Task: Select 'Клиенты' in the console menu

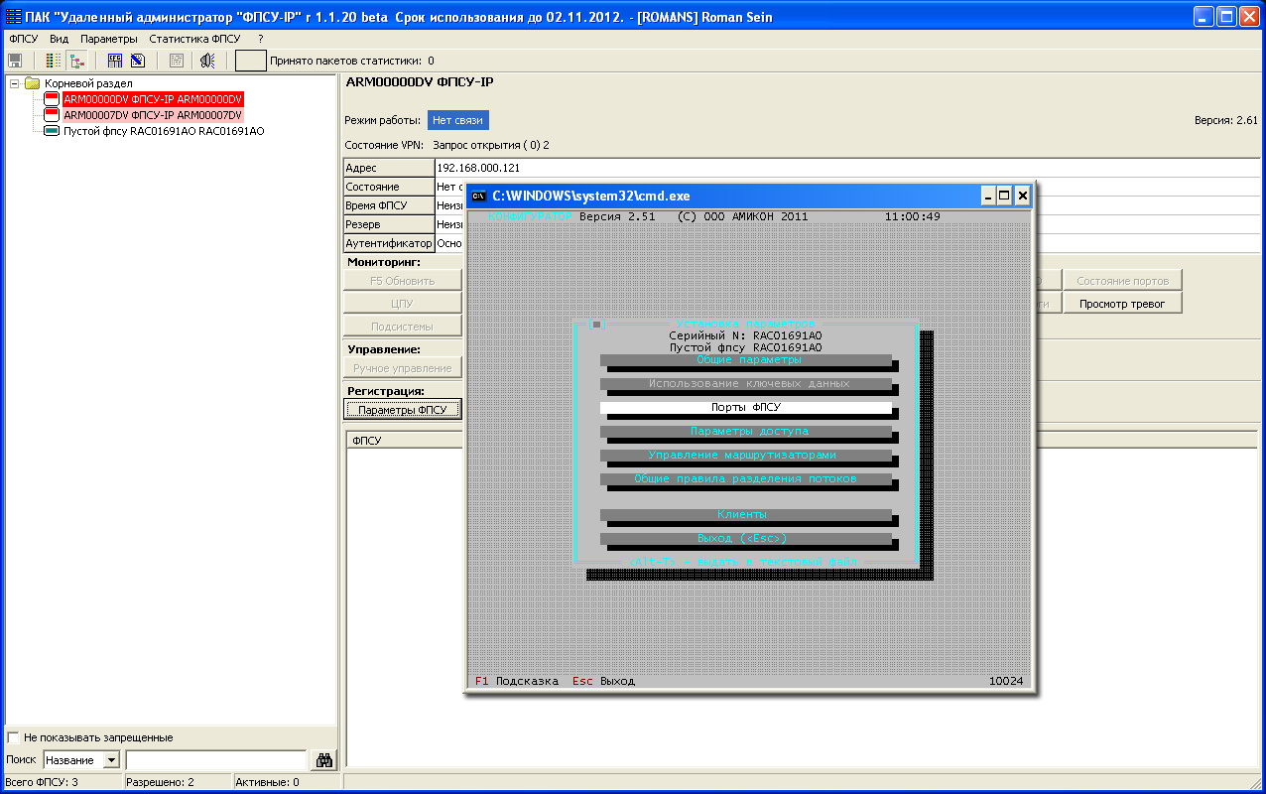Action: coord(746,514)
